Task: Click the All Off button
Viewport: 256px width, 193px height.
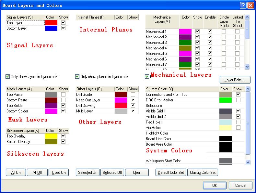Action: [37, 173]
